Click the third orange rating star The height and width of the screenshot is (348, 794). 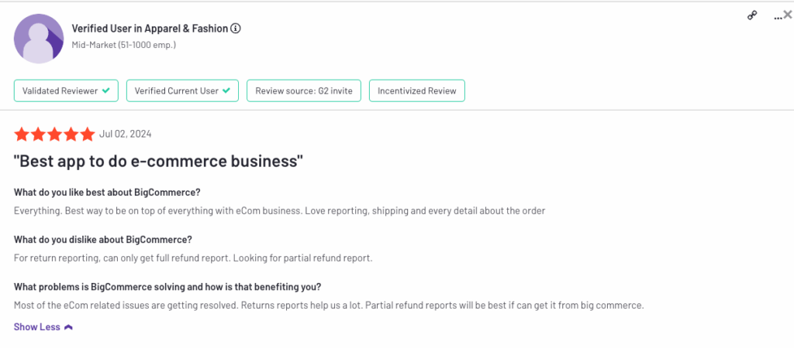point(55,135)
